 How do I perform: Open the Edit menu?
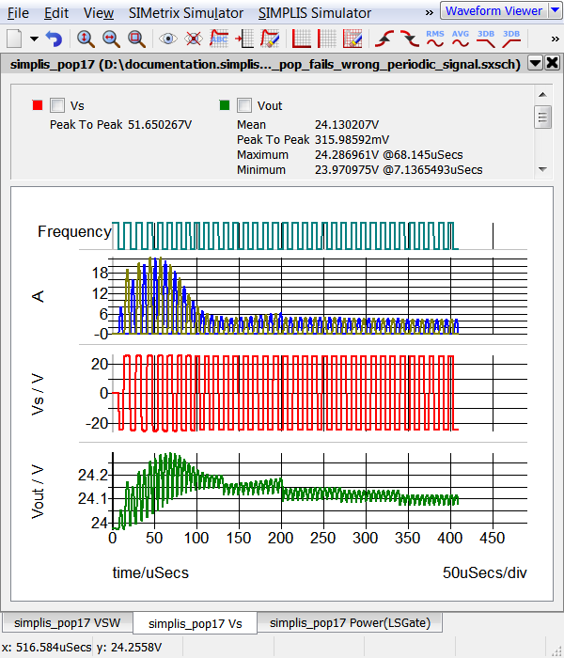coord(56,13)
